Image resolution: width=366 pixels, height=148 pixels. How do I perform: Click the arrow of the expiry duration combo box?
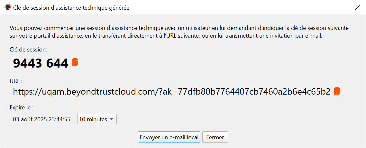point(111,119)
